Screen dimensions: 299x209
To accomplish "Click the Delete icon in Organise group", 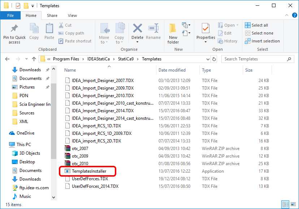I will point(137,29).
